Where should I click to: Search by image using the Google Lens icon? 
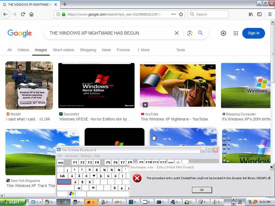point(190,33)
